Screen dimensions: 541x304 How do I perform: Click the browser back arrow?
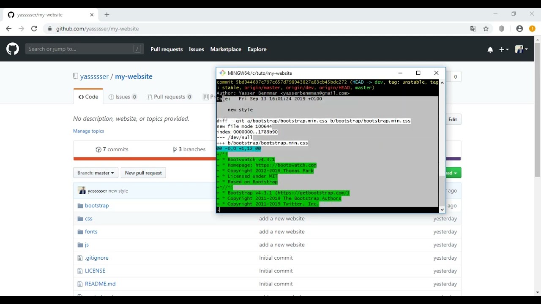(9, 29)
